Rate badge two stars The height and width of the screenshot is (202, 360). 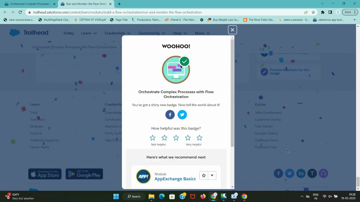click(164, 138)
